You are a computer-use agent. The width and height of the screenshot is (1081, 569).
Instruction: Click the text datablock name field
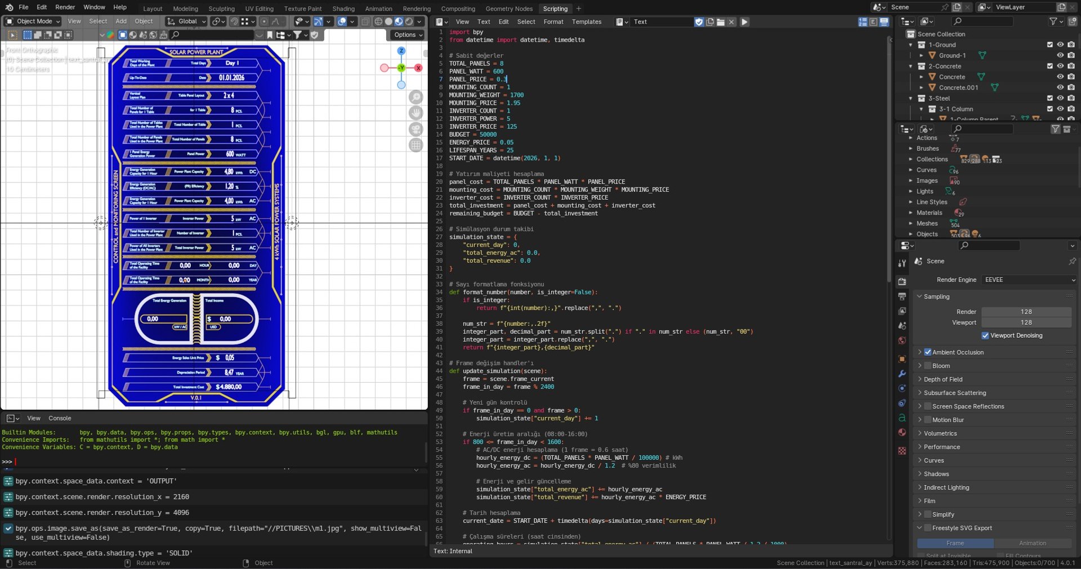click(x=662, y=22)
